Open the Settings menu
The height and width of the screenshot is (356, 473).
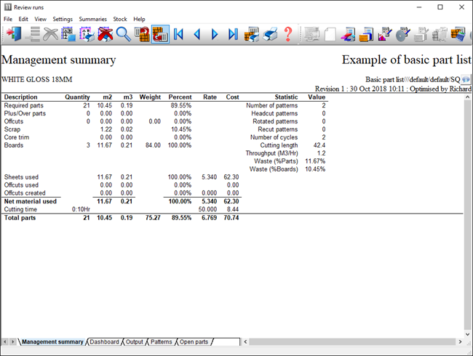(x=63, y=19)
